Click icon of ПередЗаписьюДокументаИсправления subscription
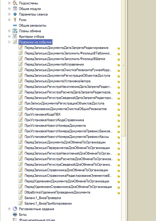156x221 pixels. click(x=21, y=64)
